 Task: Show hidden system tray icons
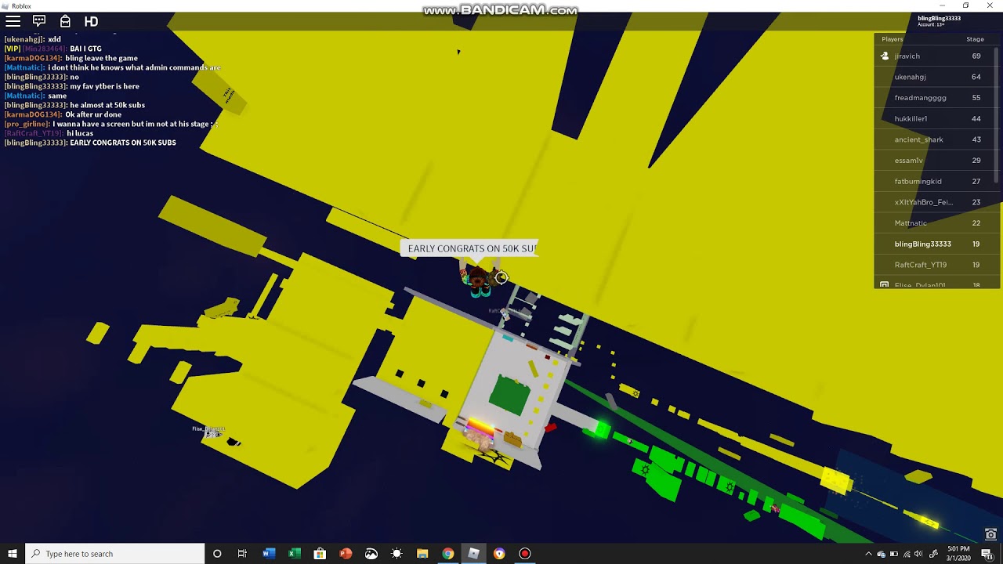pos(868,554)
